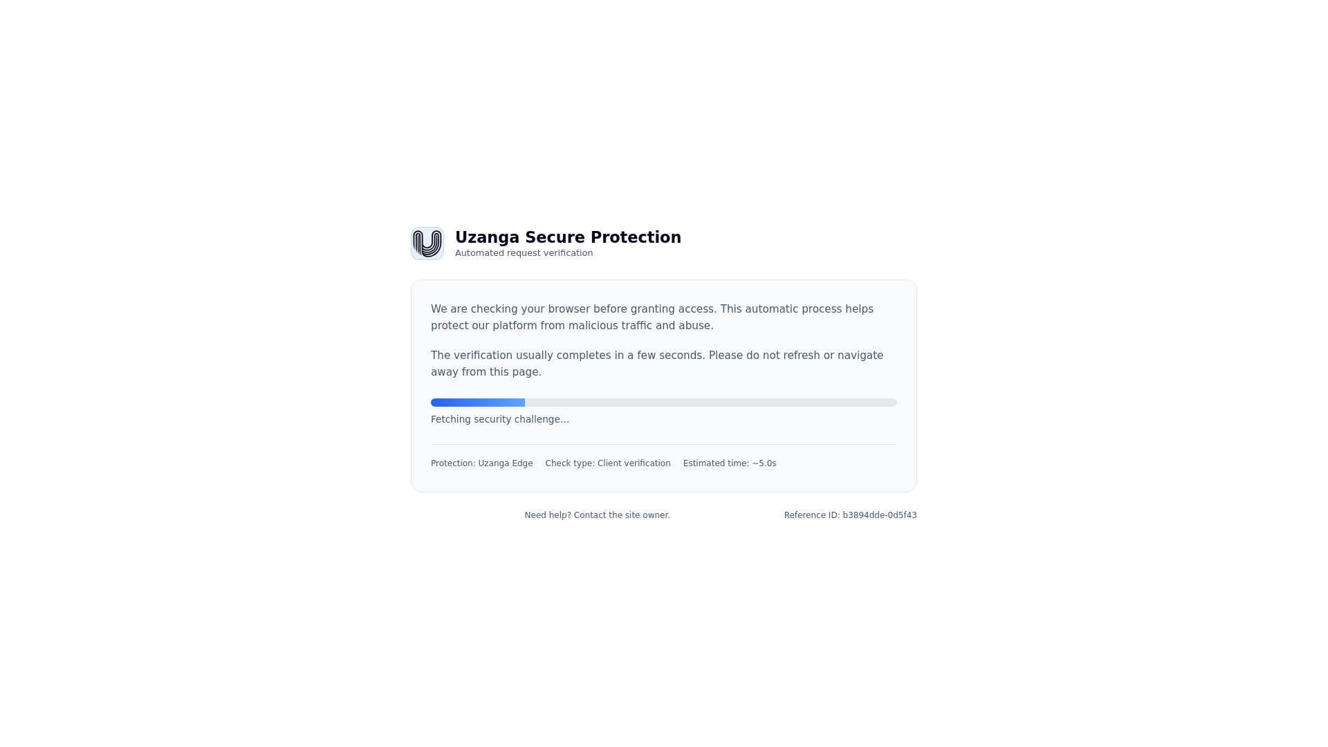The image size is (1328, 747).
Task: Click the paragraph about verification completing
Action: point(657,364)
